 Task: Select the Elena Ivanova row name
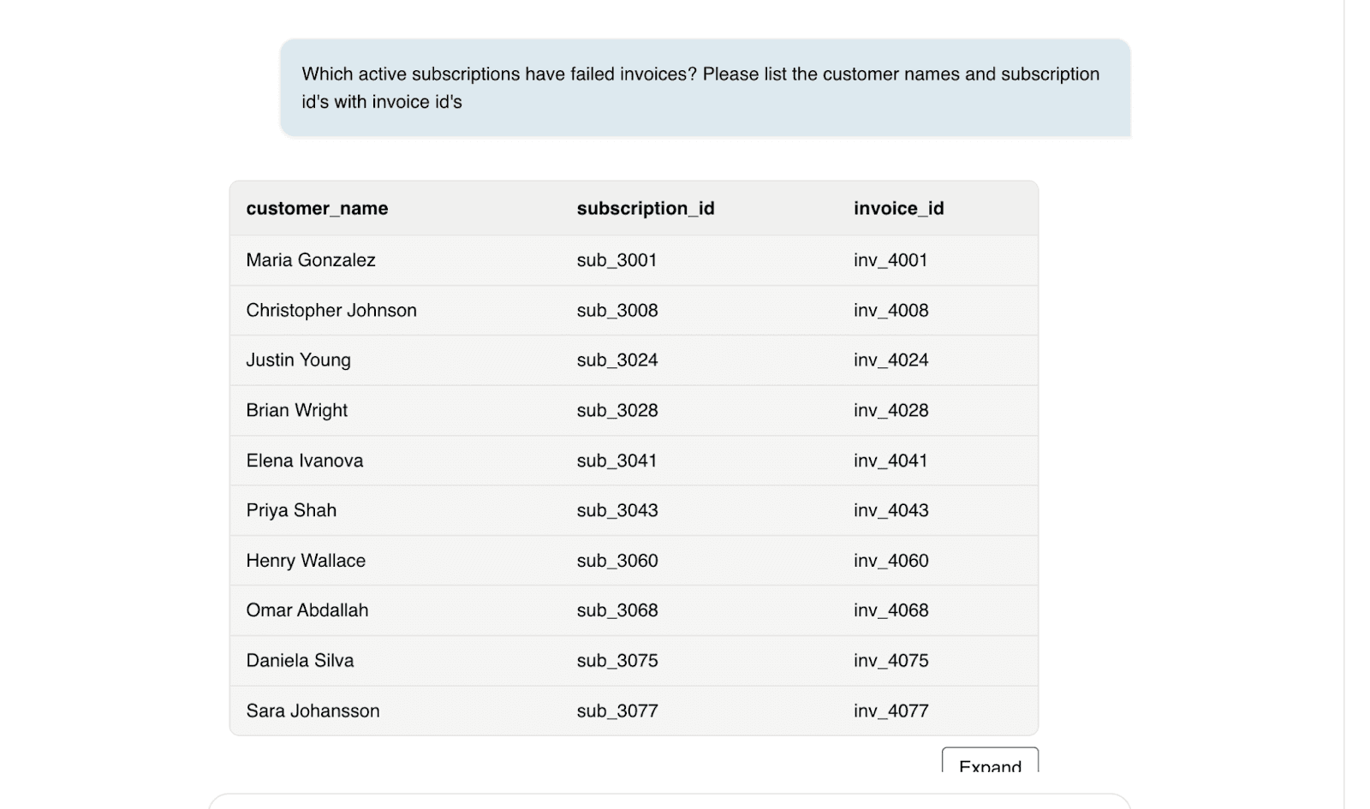click(x=305, y=461)
